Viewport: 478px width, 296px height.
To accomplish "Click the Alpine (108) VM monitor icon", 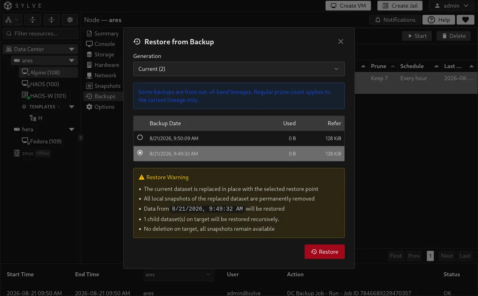I will pos(25,72).
